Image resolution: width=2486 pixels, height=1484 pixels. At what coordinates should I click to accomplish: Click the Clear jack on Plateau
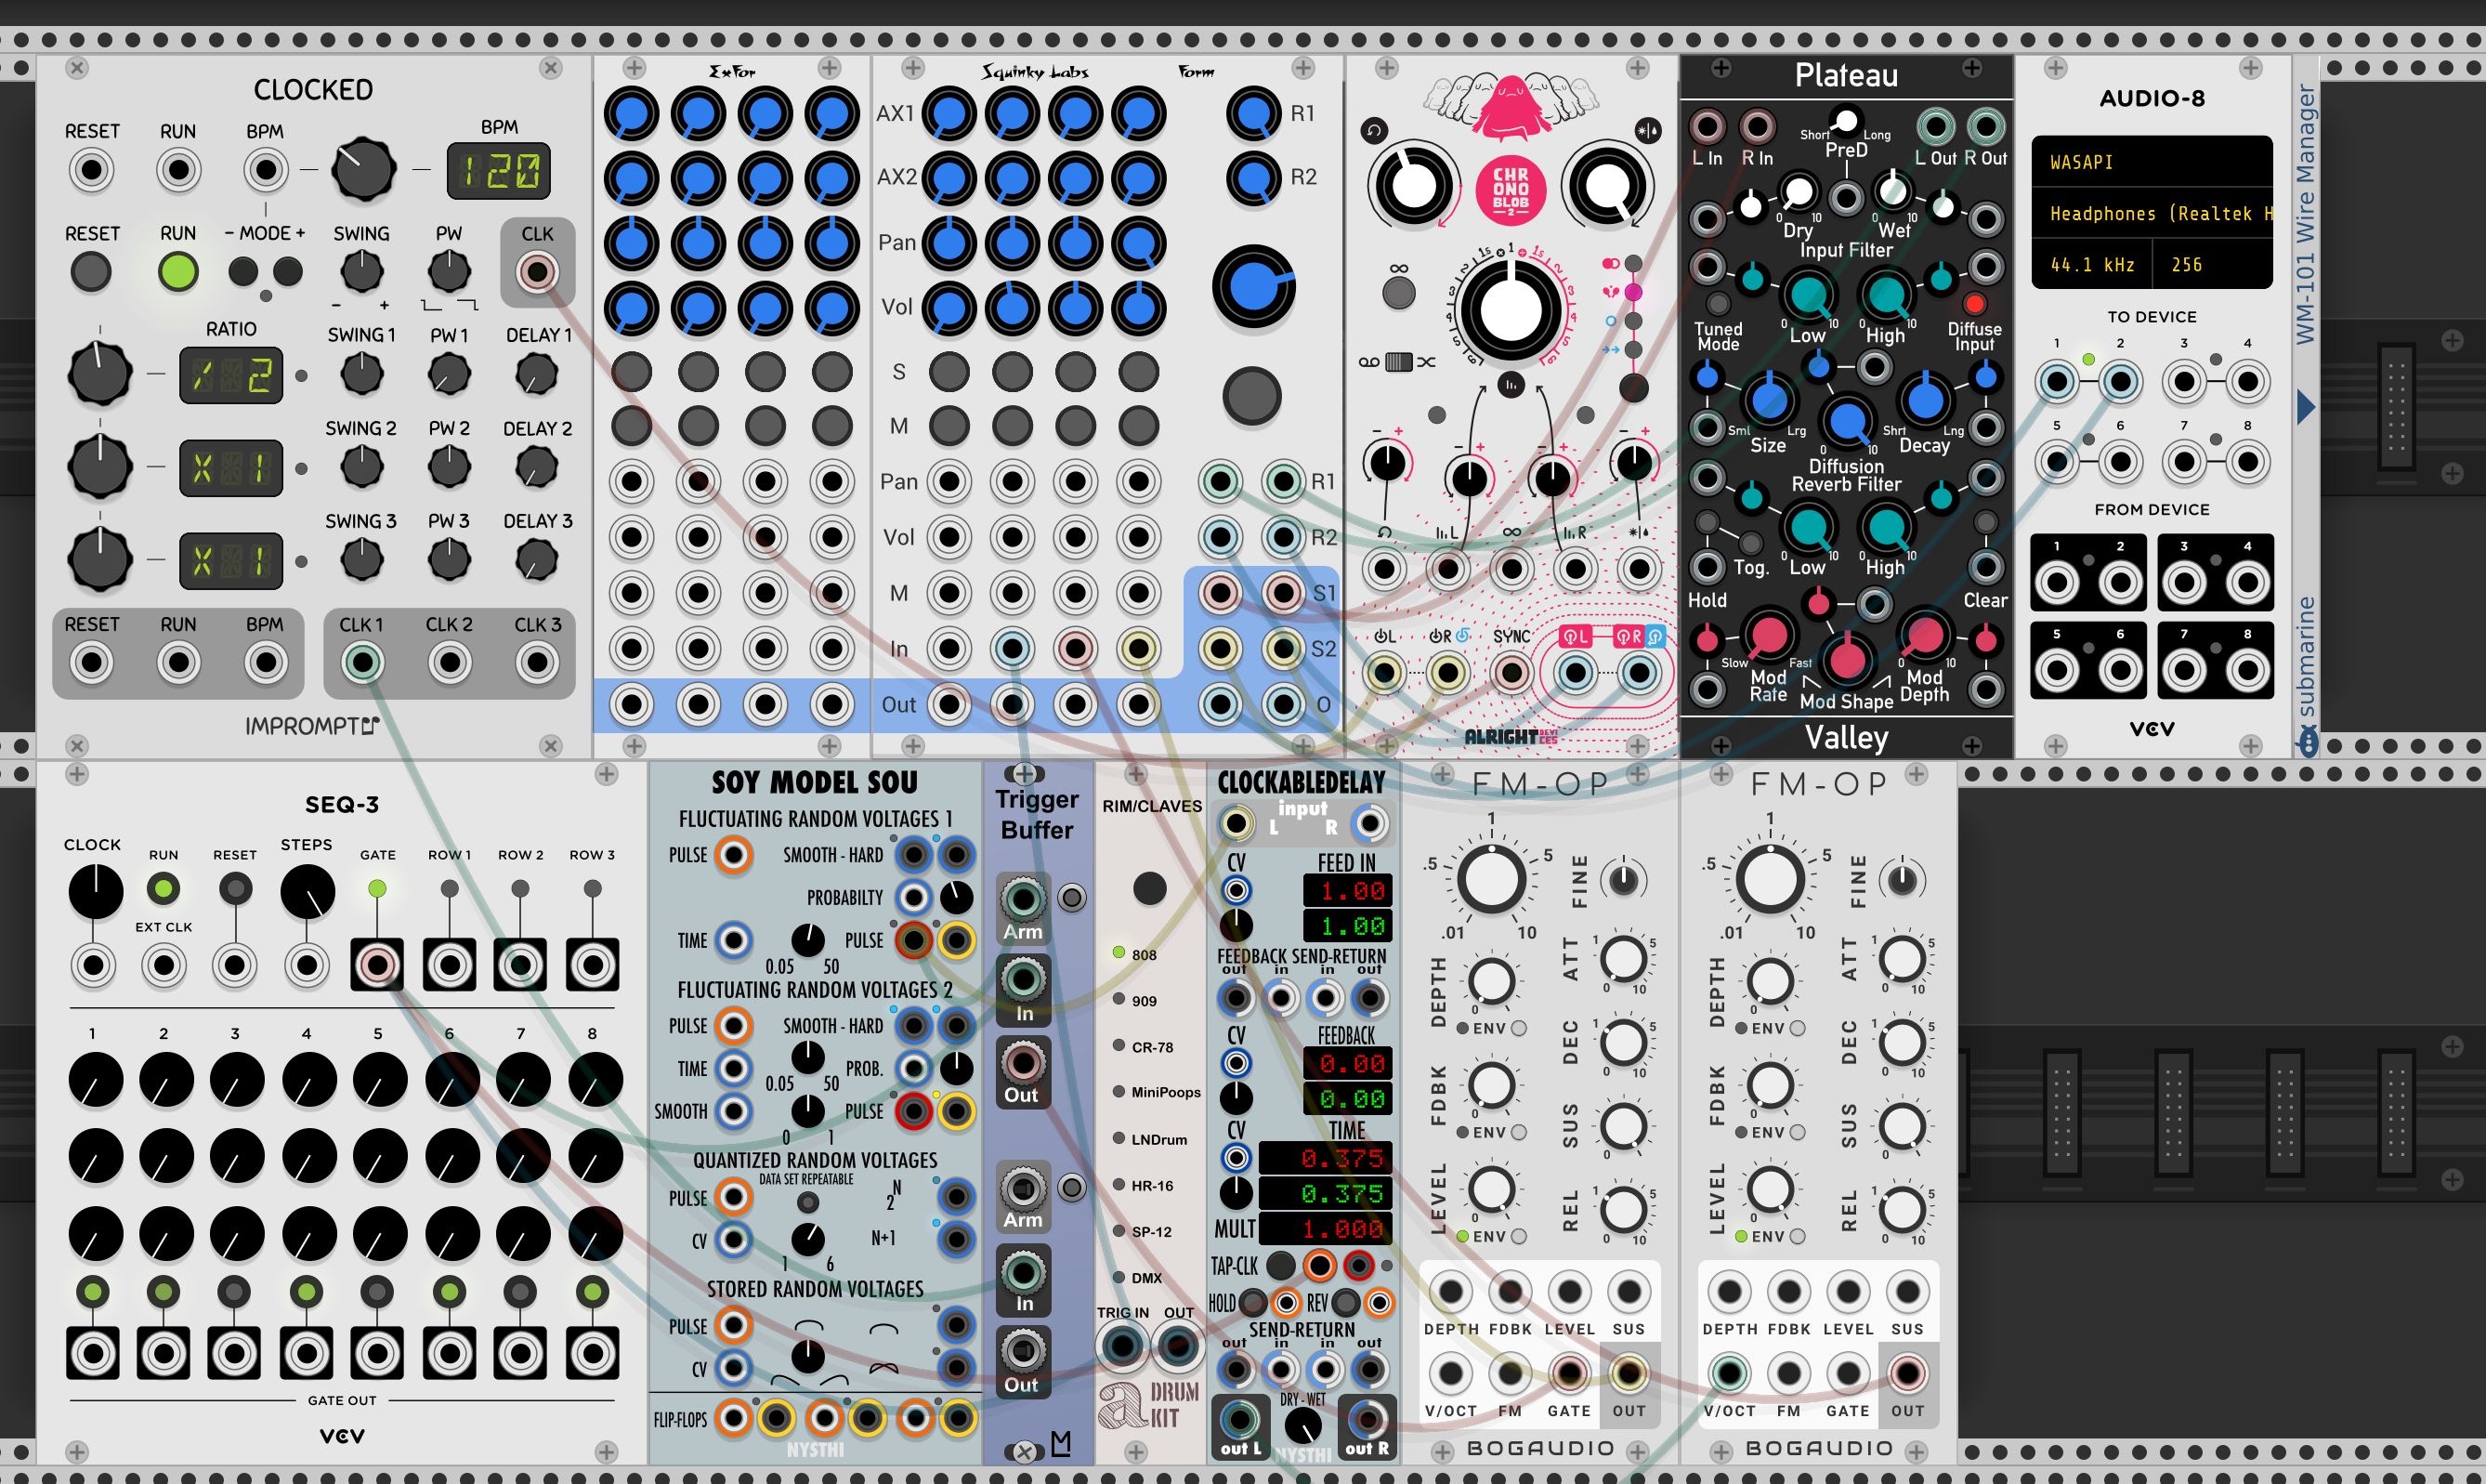pos(1985,568)
